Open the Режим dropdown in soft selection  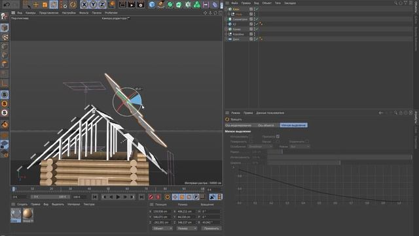coord(300,147)
